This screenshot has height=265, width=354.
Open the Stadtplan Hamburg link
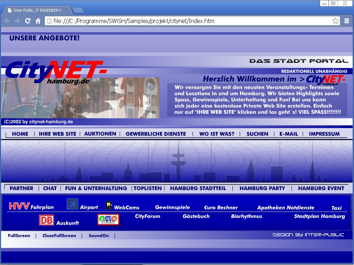[319, 216]
